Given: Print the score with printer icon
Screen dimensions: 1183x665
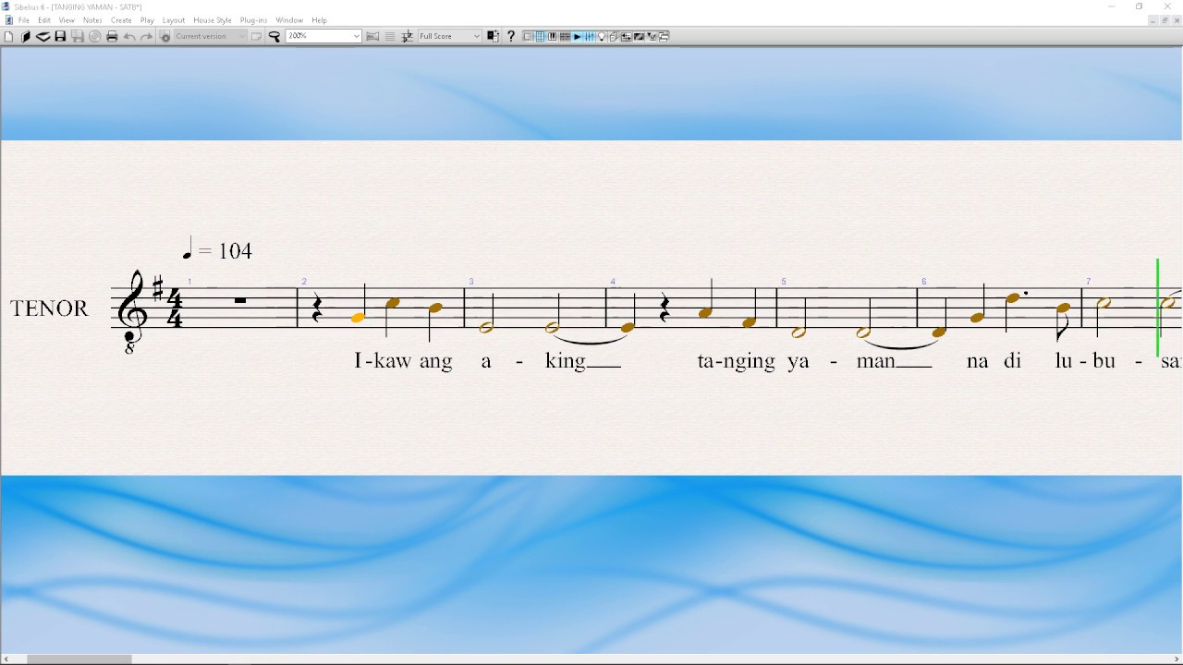Looking at the screenshot, I should (x=112, y=36).
